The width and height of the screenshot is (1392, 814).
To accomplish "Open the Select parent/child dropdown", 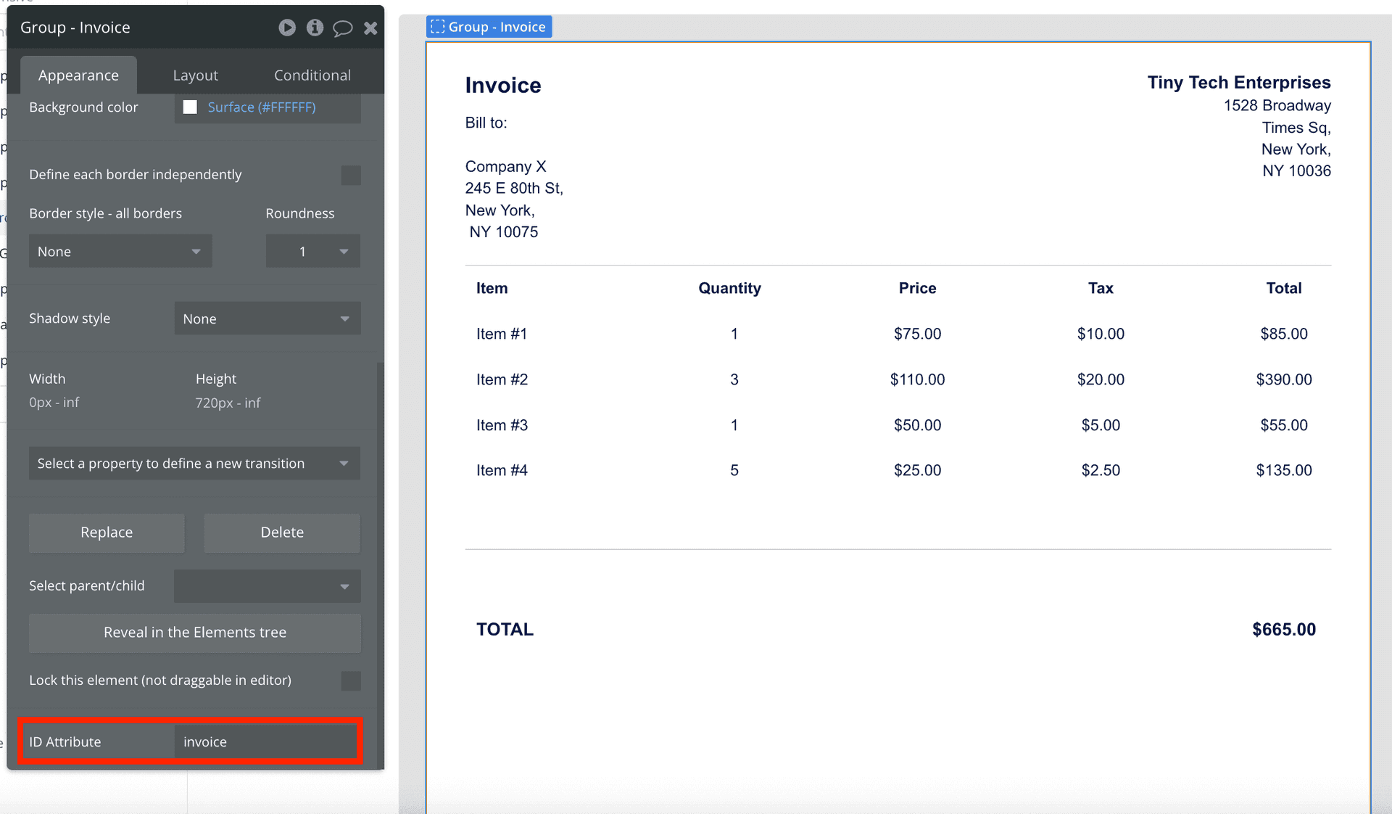I will [x=267, y=586].
